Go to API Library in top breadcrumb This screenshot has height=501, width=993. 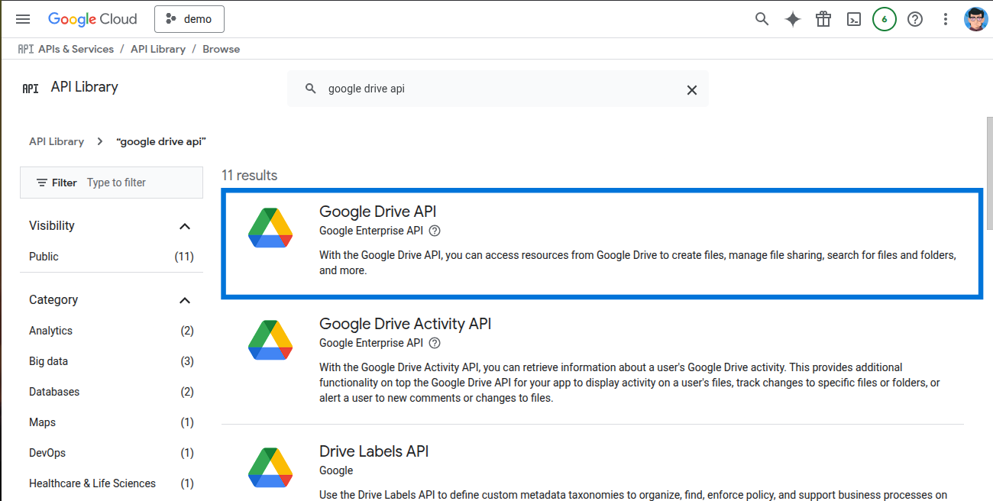(x=158, y=49)
